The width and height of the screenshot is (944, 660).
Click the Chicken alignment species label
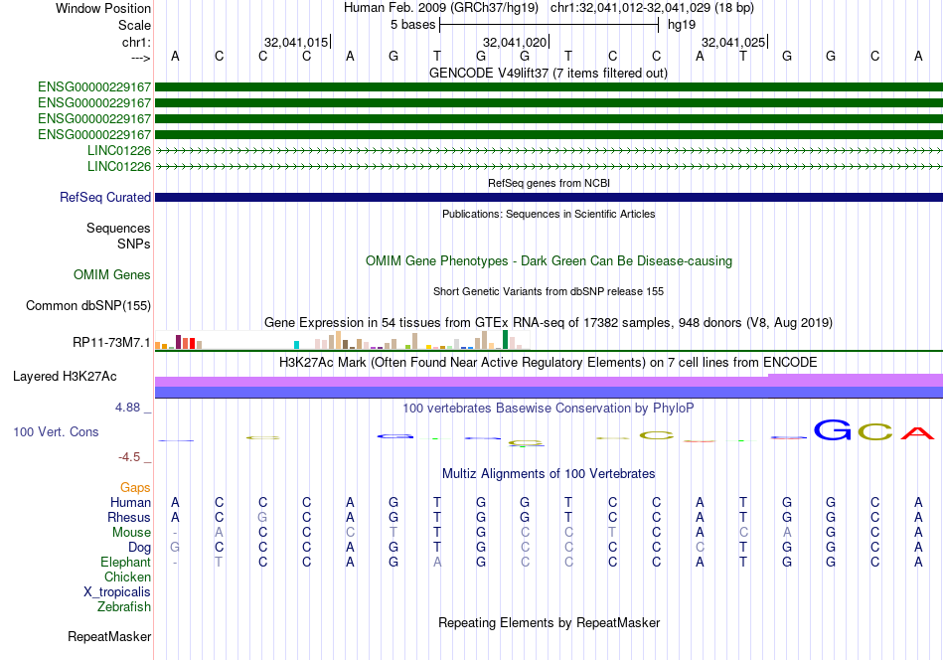[x=127, y=577]
